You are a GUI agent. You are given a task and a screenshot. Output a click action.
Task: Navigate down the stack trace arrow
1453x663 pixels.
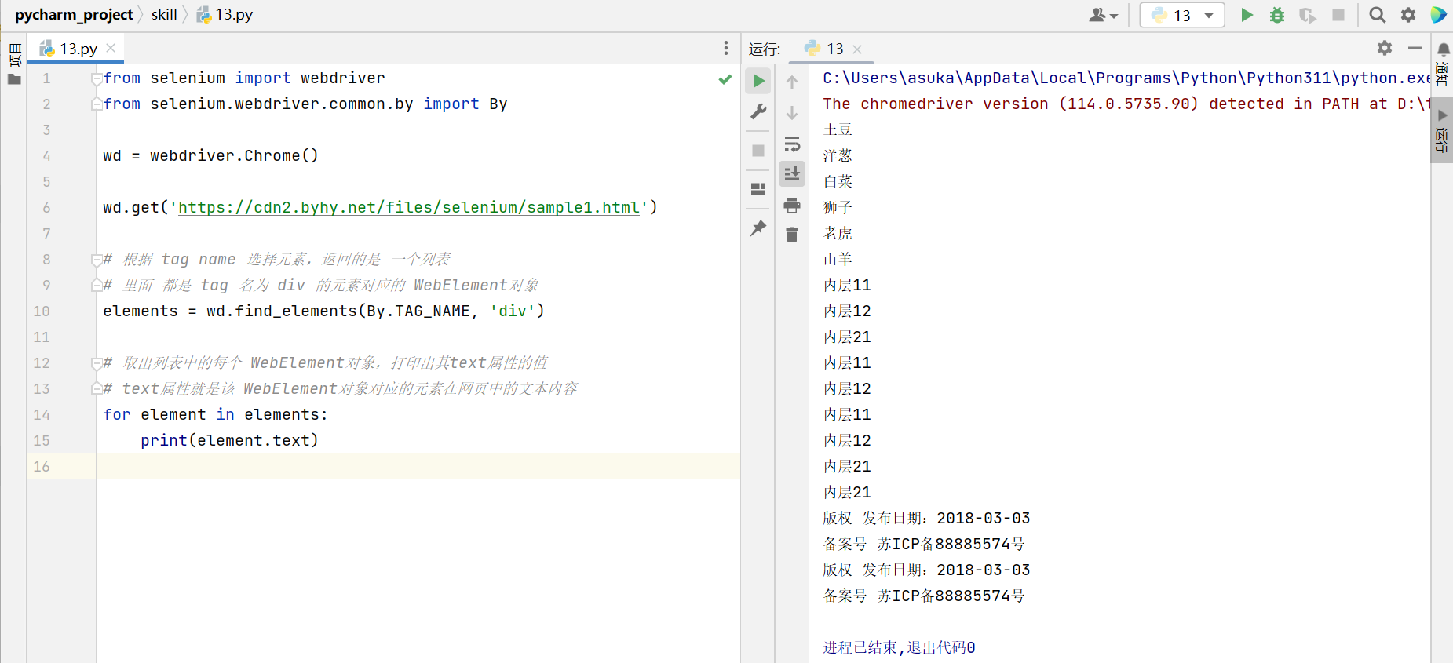point(792,113)
